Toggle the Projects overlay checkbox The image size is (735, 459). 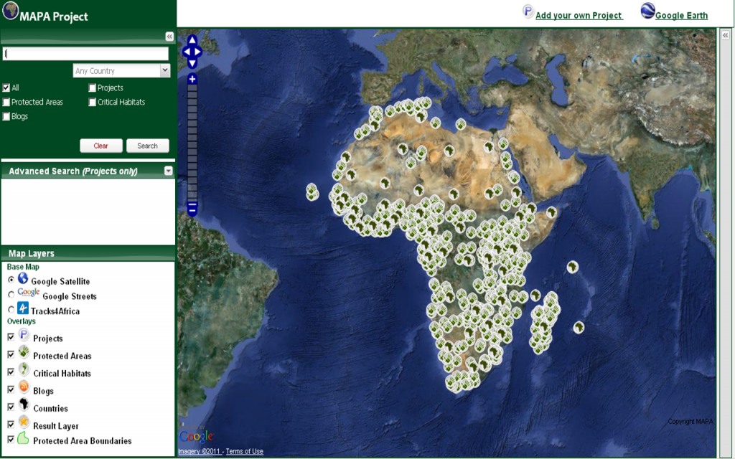pos(11,337)
